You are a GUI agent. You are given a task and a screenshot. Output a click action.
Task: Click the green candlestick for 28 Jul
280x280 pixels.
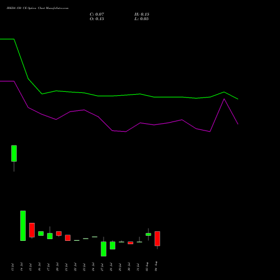pos(113,245)
